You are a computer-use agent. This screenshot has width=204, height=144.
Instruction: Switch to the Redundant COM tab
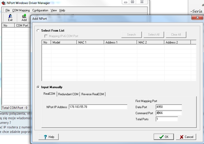coord(68,94)
